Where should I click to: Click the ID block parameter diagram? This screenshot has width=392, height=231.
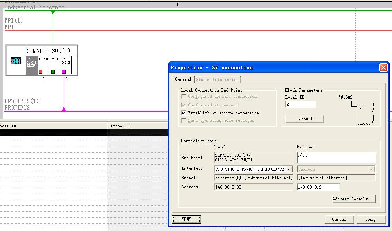tap(365, 113)
